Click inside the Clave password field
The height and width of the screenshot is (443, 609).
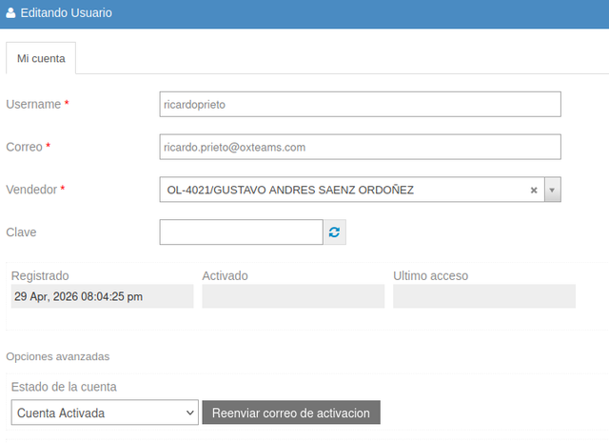(241, 232)
